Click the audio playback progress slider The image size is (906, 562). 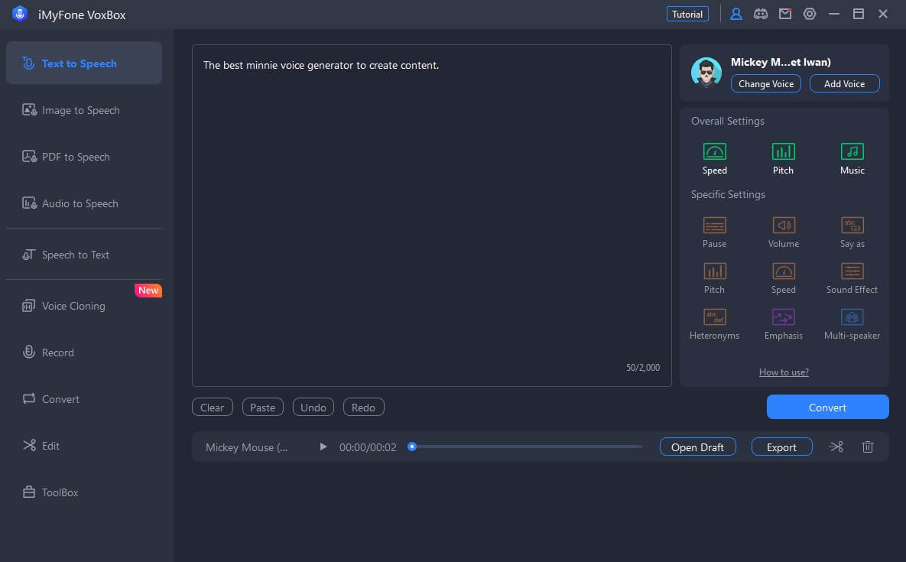526,447
